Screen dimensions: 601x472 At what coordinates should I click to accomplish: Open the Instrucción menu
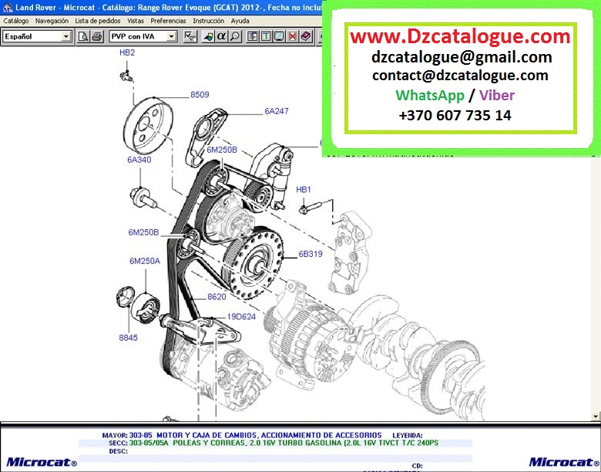point(209,21)
